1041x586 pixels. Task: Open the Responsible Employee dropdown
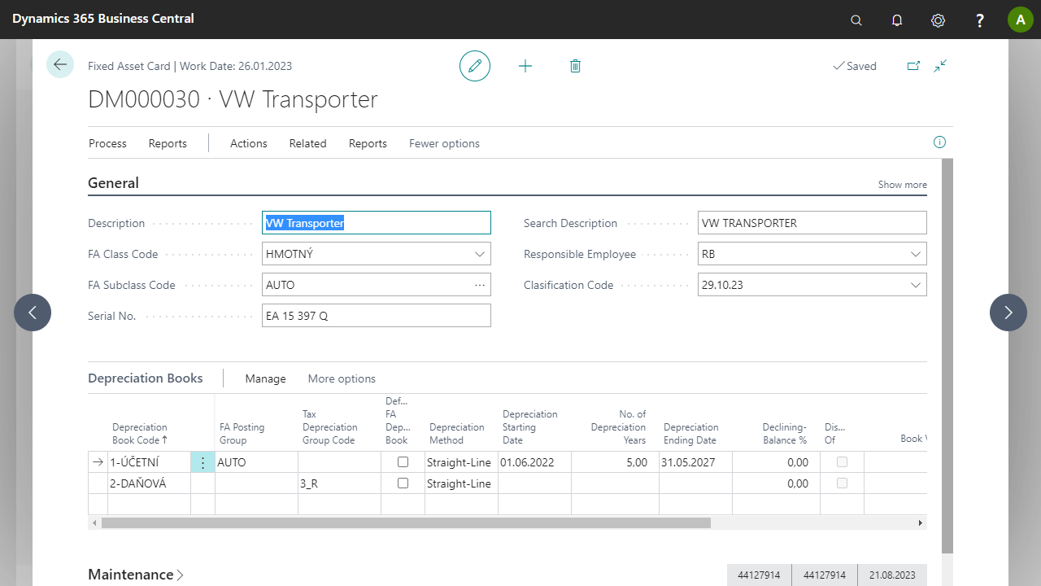915,254
